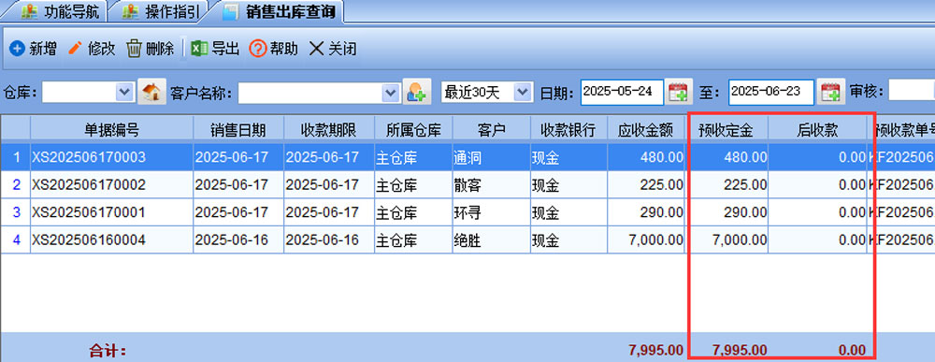Select row XS202506170002 in the table
Screen dimensions: 935x362
467,185
